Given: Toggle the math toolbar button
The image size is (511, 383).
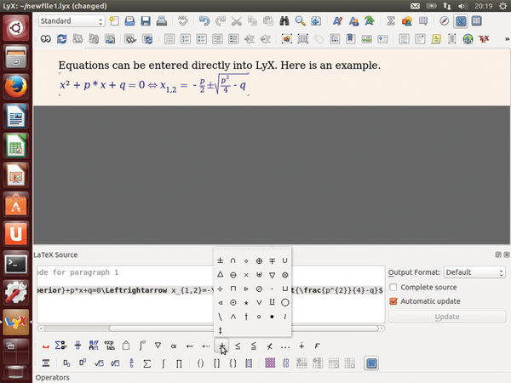Looking at the screenshot, I should (x=461, y=21).
